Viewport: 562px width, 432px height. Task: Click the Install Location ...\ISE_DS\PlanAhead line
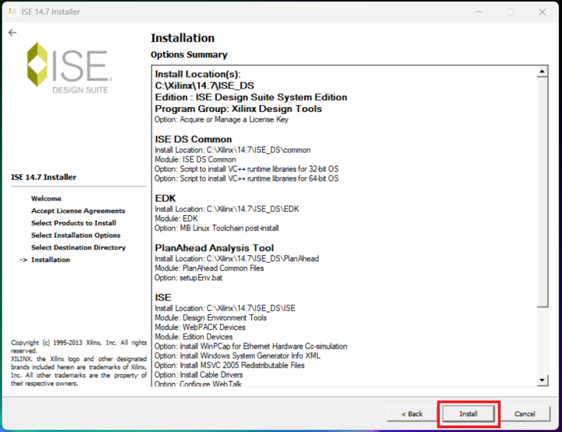[237, 259]
